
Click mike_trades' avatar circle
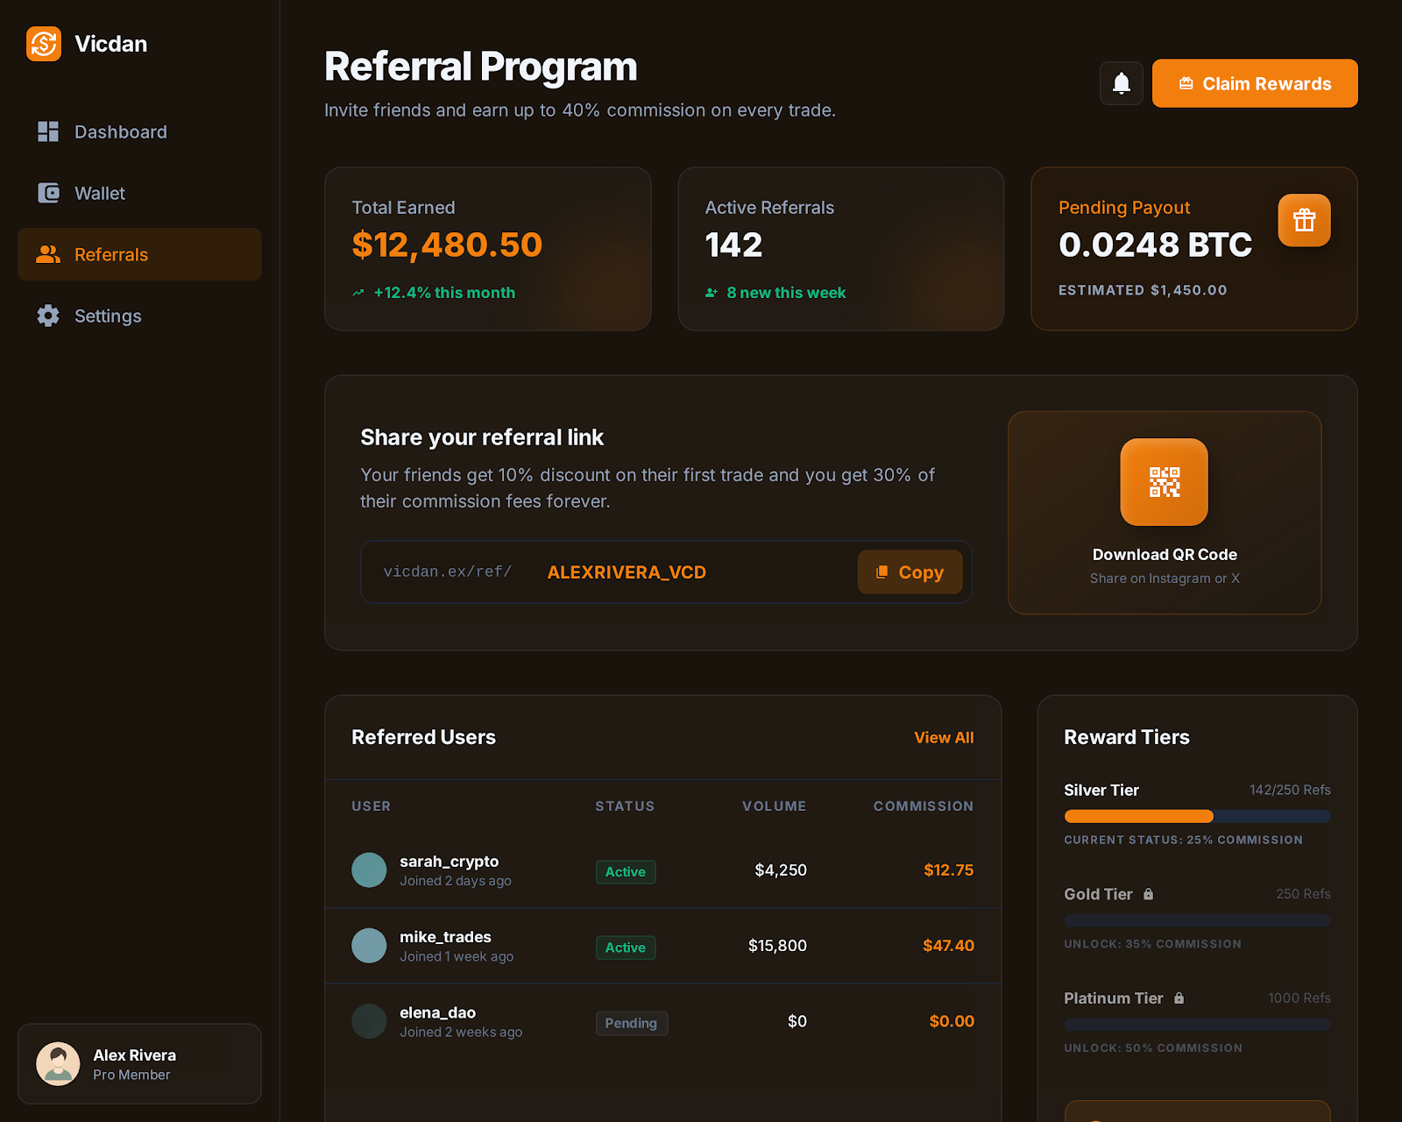click(369, 946)
